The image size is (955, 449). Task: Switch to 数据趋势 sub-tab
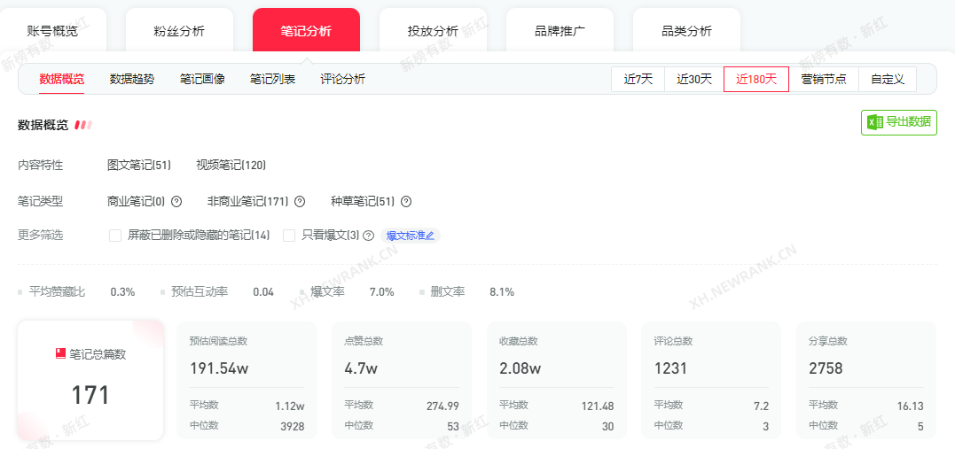click(x=132, y=79)
